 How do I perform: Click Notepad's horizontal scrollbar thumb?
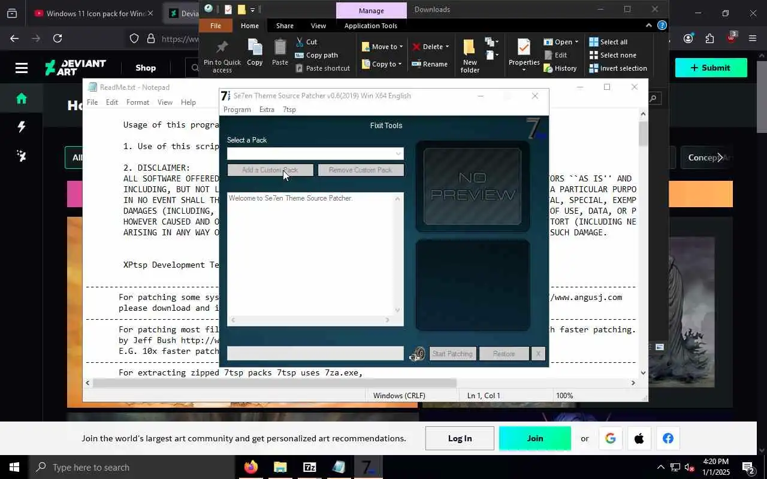click(x=274, y=383)
